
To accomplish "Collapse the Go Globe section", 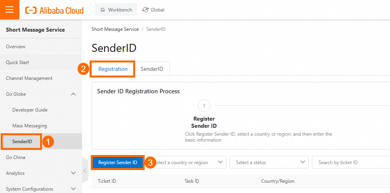I will pos(73,94).
